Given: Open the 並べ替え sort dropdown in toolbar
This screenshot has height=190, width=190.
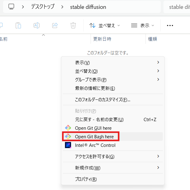Looking at the screenshot, I should pyautogui.click(x=105, y=25).
